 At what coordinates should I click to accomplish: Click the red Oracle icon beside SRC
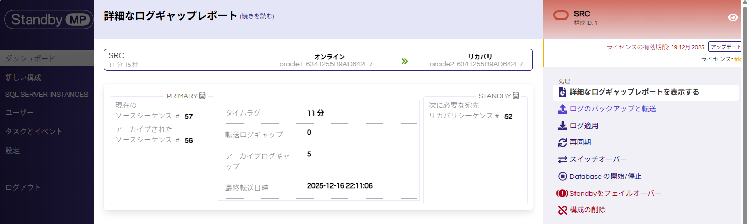click(561, 15)
